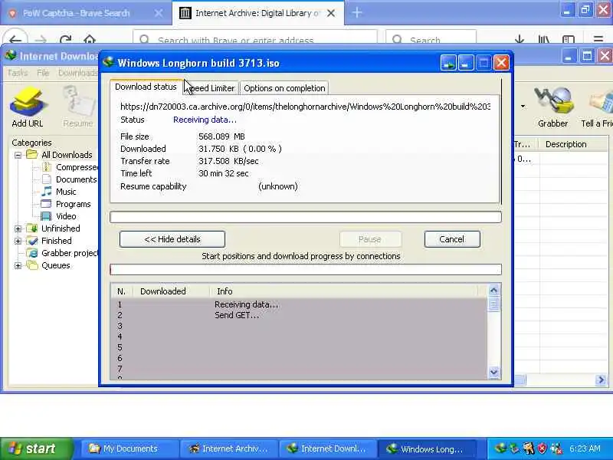
Task: Open dropdown arrow left of Grabber toolbar icon
Action: coord(523,106)
